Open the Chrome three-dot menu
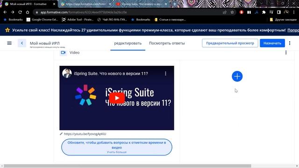This screenshot has height=168, width=299. (x=294, y=12)
